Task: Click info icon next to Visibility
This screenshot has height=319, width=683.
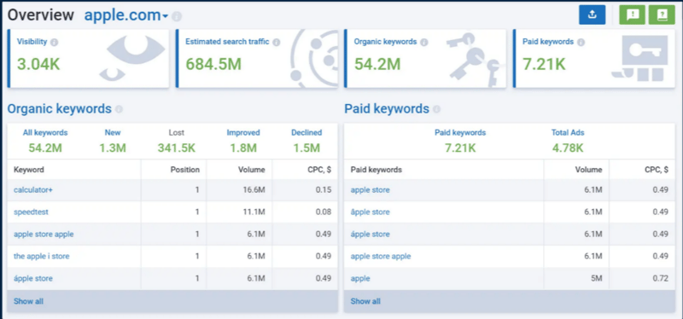Action: click(x=54, y=42)
